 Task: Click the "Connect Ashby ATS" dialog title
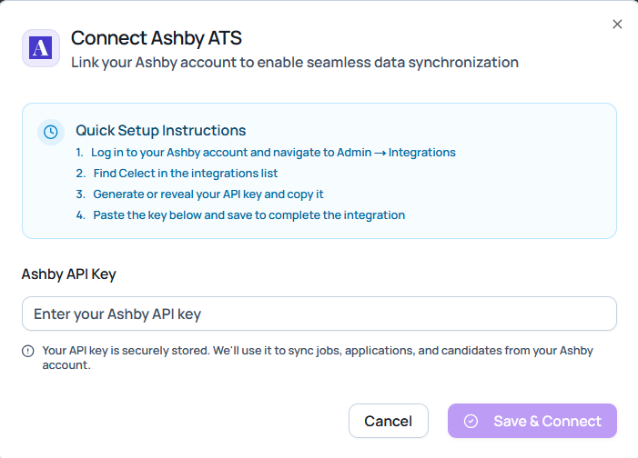[156, 38]
